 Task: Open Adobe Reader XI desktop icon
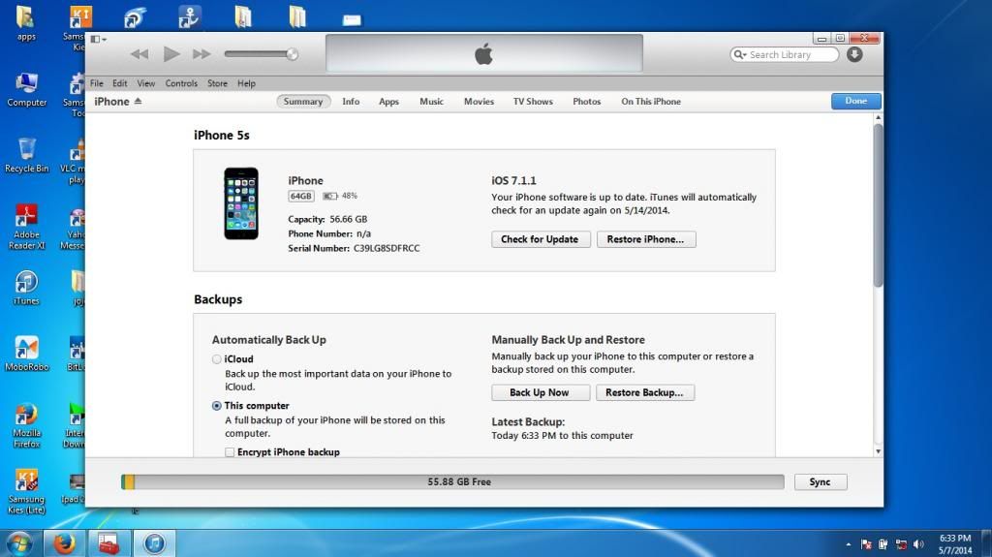point(26,227)
